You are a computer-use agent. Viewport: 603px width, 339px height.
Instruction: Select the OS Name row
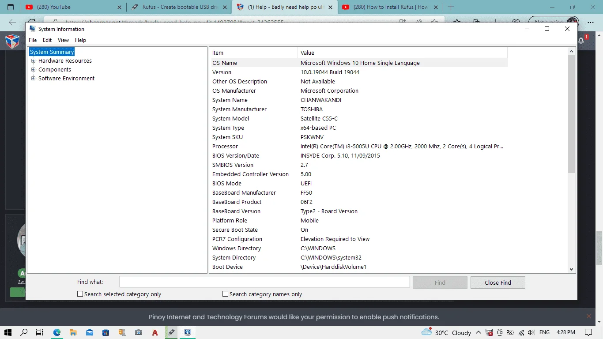(359, 63)
